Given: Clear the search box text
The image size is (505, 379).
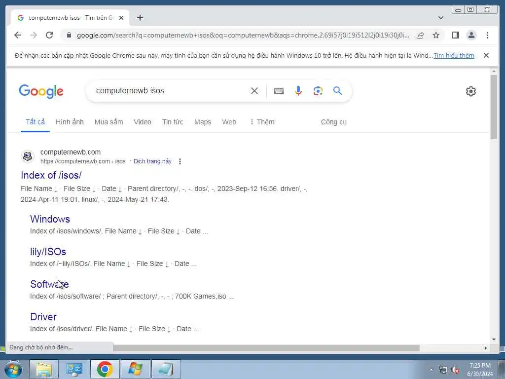Looking at the screenshot, I should coord(254,91).
